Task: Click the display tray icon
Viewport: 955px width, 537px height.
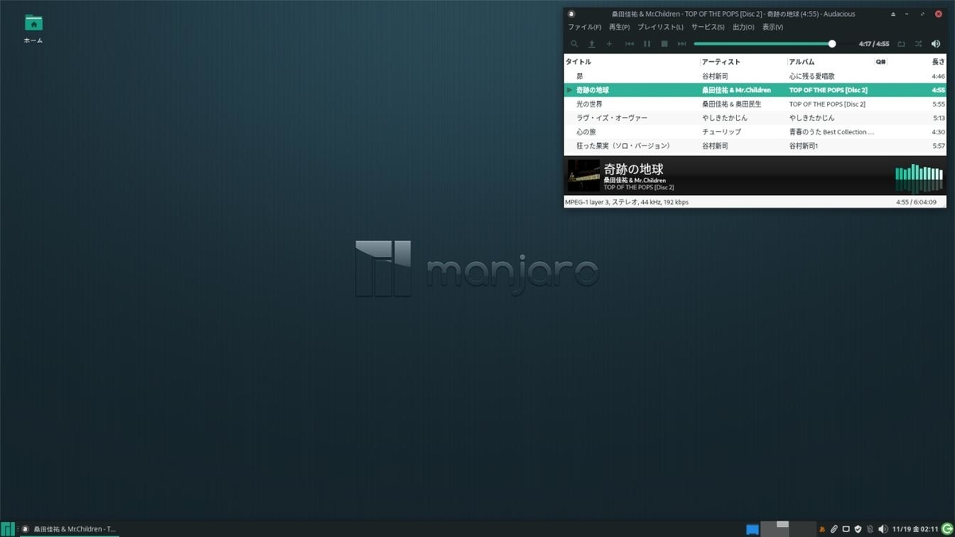Action: pos(846,529)
